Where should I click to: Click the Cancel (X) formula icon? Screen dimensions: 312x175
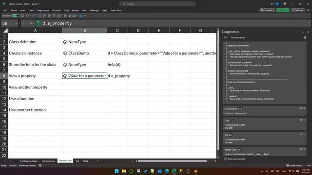click(23, 23)
